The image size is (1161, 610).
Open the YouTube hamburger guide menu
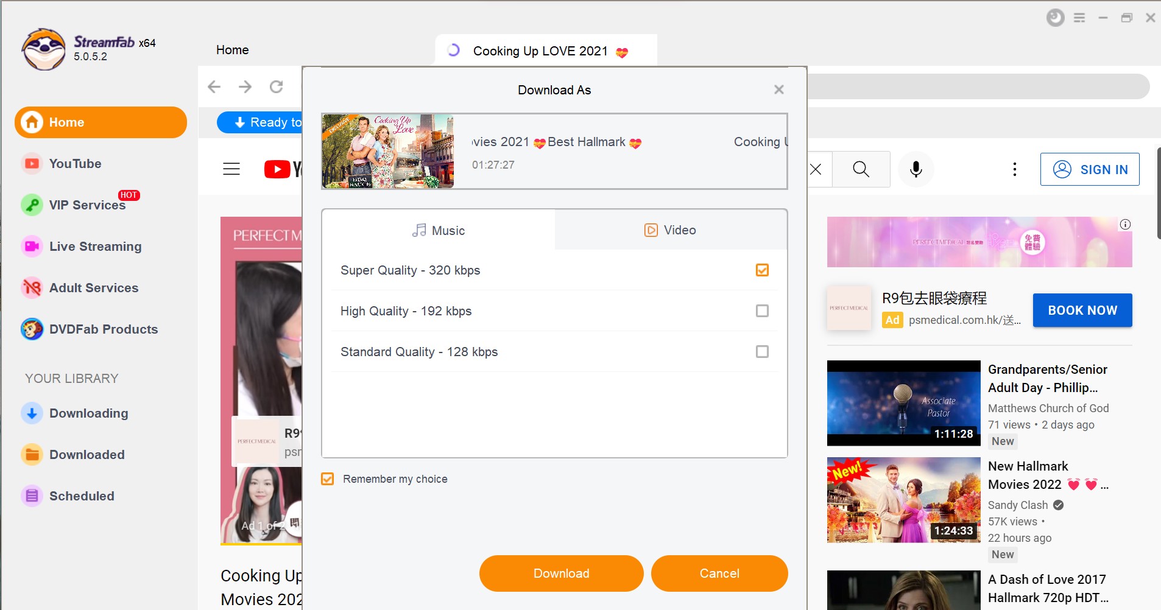(x=231, y=169)
